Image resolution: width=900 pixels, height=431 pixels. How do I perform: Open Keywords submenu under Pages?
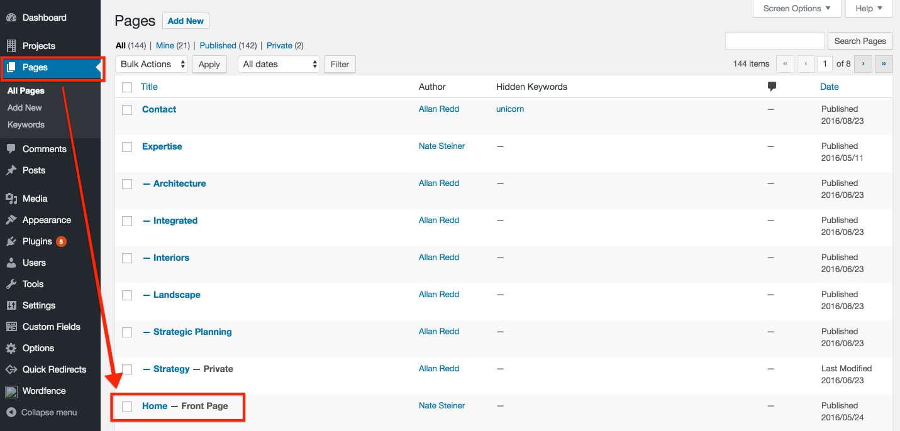coord(26,124)
